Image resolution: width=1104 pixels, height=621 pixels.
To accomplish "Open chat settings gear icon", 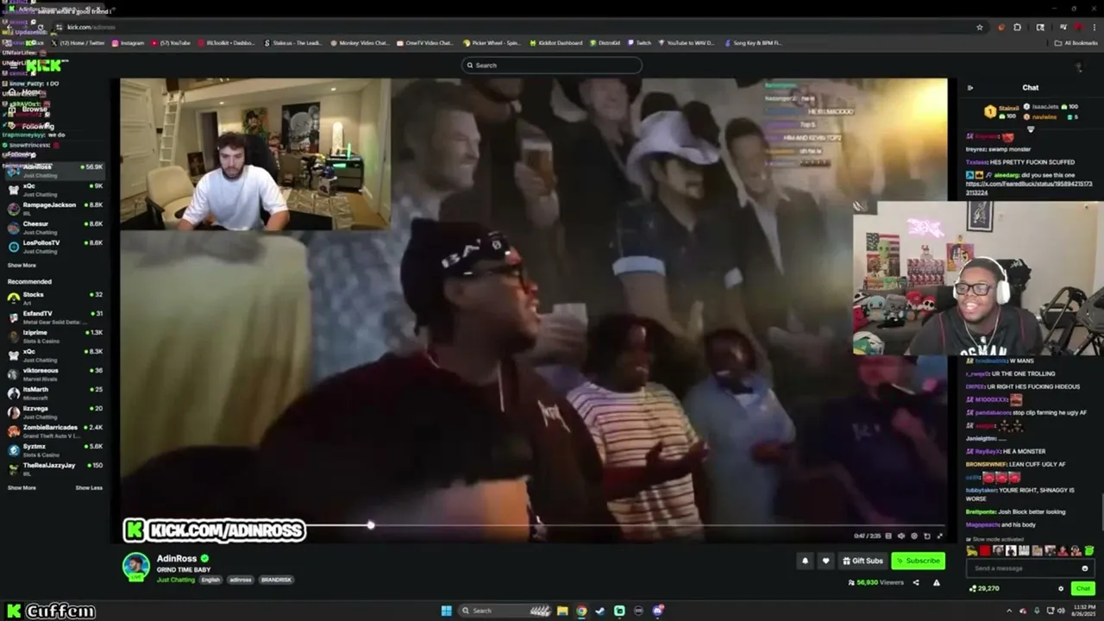I will pyautogui.click(x=1061, y=588).
